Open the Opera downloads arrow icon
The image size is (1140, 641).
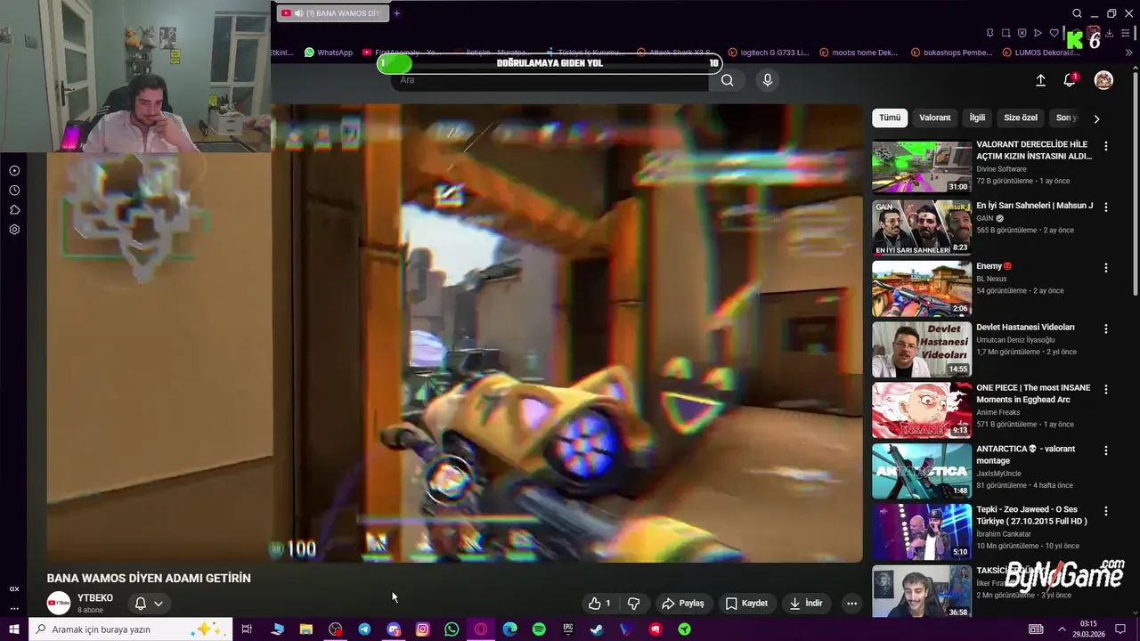pos(1110,33)
